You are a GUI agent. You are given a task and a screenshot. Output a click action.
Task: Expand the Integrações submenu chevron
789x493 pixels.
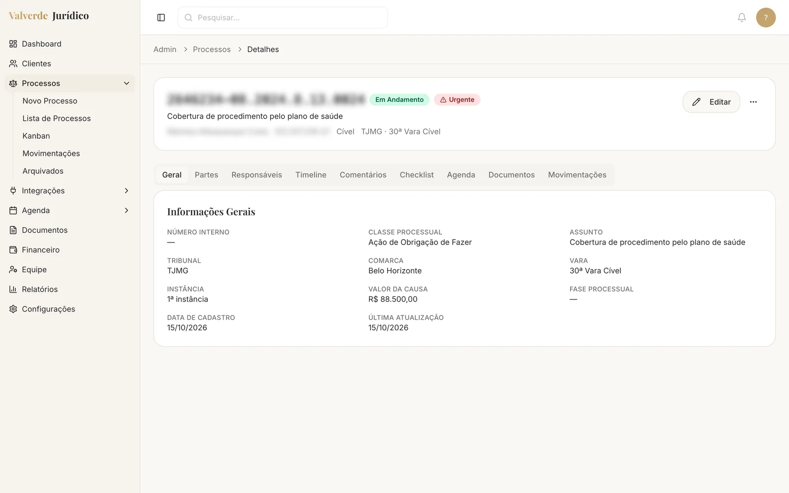pyautogui.click(x=126, y=191)
